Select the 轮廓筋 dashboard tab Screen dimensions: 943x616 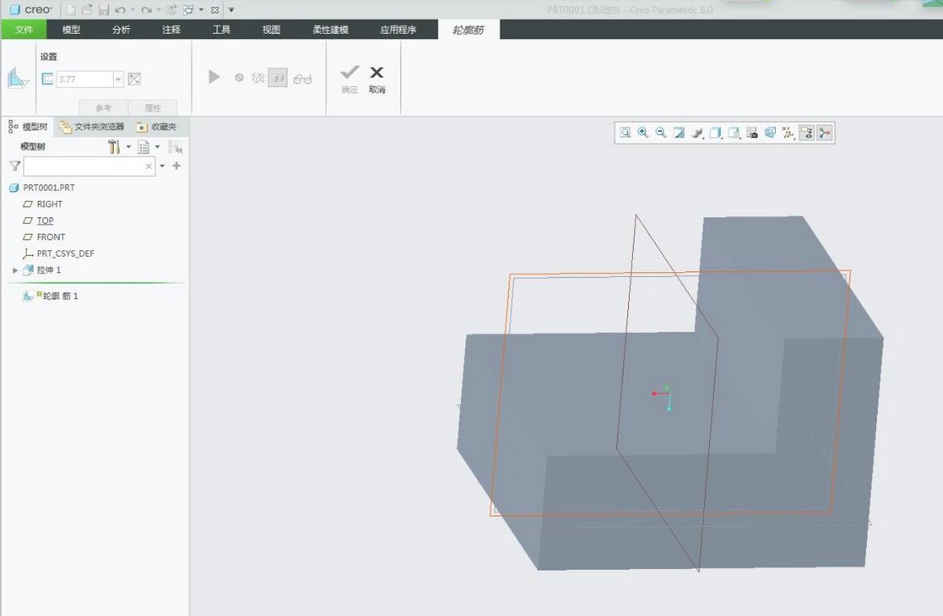coord(468,30)
